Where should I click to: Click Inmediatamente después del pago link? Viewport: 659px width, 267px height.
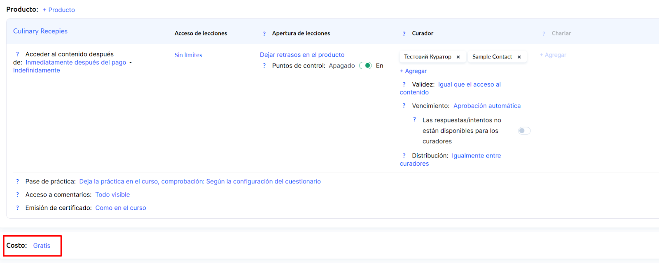click(x=76, y=63)
